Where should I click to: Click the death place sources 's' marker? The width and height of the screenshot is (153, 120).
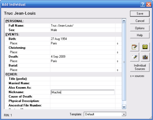[x=117, y=61]
